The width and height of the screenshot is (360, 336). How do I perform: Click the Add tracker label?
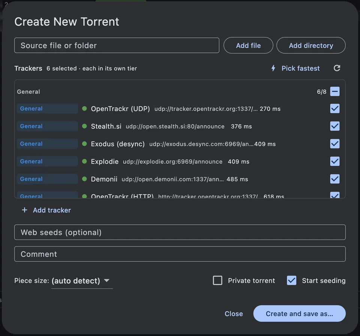52,210
